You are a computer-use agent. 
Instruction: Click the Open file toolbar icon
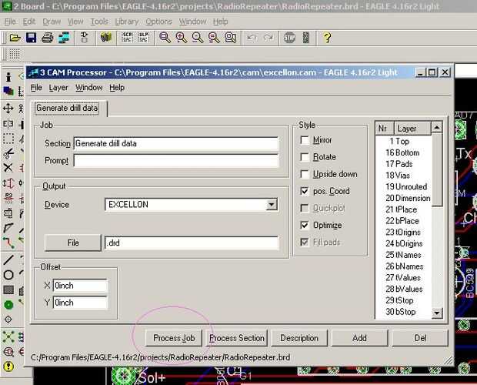tap(15, 38)
